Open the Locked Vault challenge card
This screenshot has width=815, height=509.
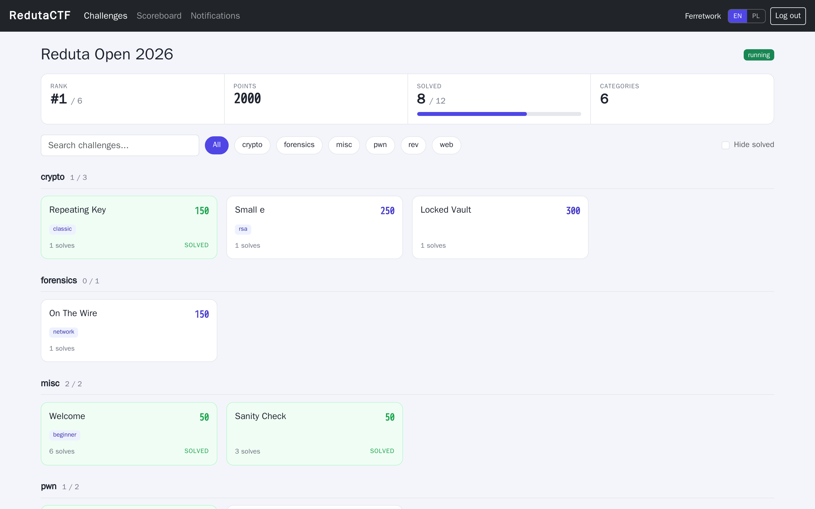(500, 227)
